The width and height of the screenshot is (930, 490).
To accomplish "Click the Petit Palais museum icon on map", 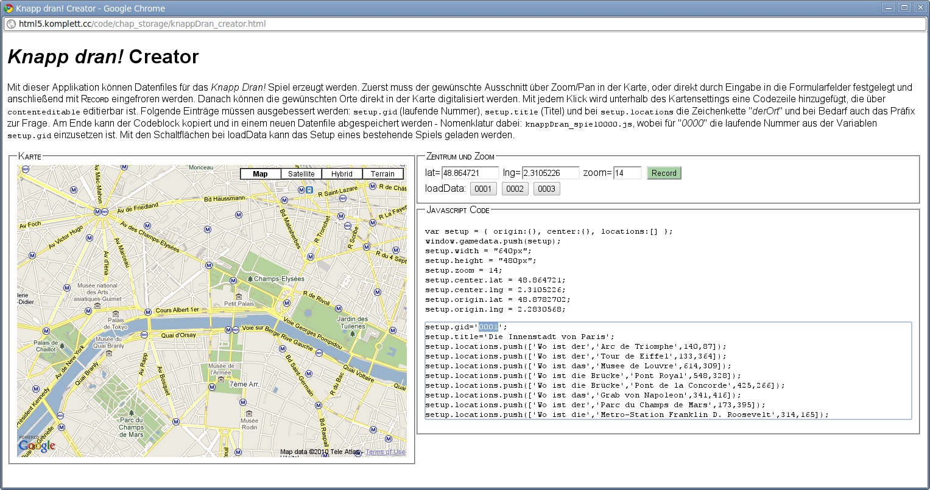I will click(x=238, y=296).
